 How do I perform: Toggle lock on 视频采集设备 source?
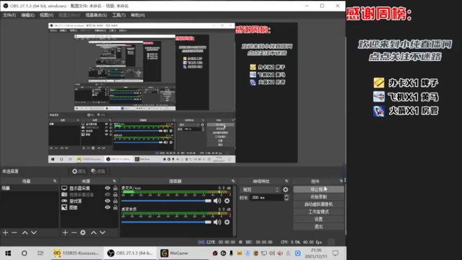click(x=115, y=195)
